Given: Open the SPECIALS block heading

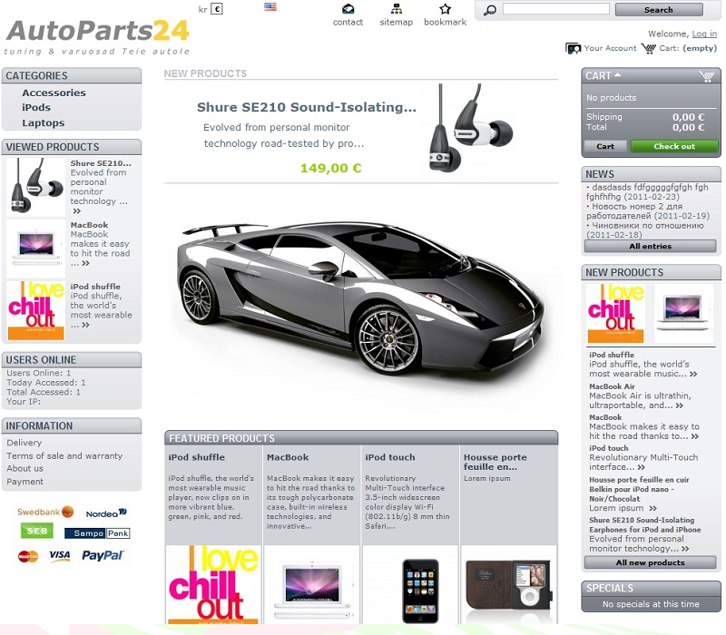Looking at the screenshot, I should click(x=609, y=588).
